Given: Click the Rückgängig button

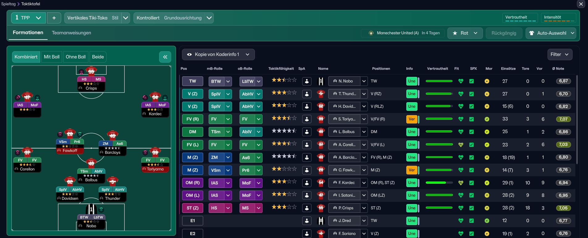Looking at the screenshot, I should tap(504, 33).
